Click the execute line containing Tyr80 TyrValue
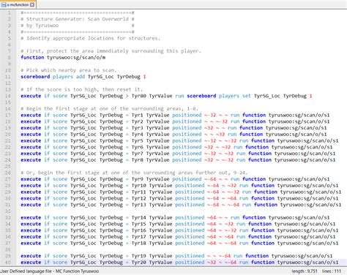The width and height of the screenshot is (347, 275). [166, 96]
